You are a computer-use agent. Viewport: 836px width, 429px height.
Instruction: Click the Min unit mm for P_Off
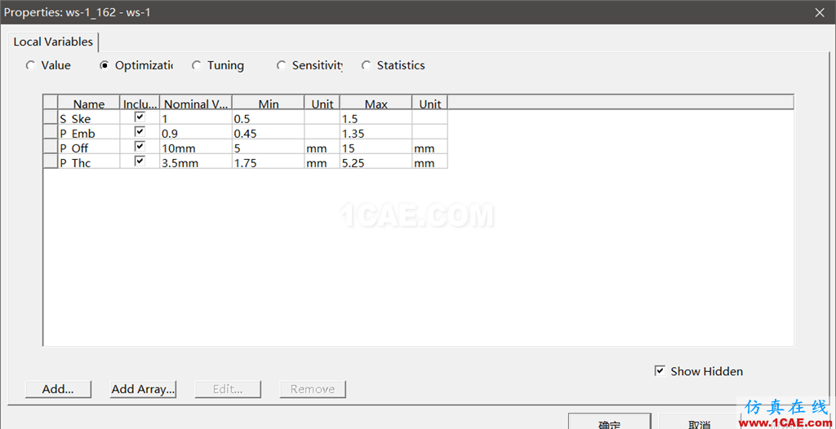tap(322, 147)
